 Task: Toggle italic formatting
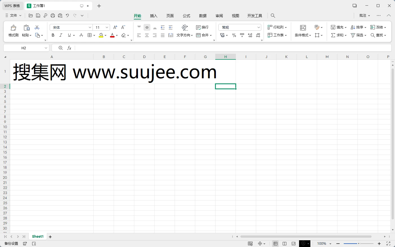[61, 35]
